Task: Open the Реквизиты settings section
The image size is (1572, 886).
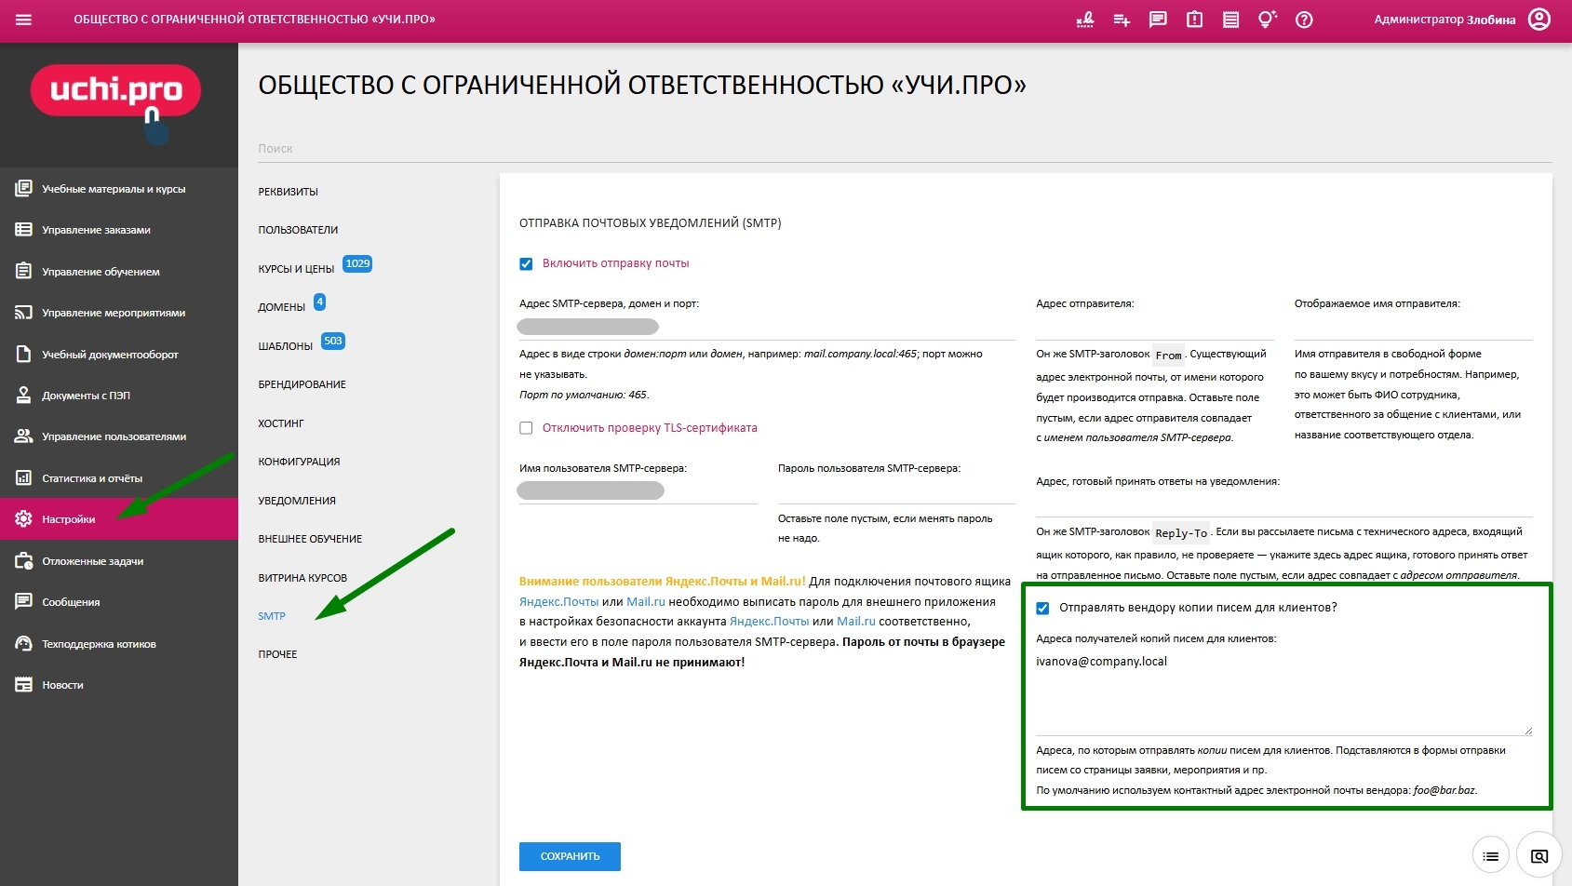Action: 289,192
